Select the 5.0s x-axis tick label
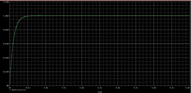 coord(188,88)
